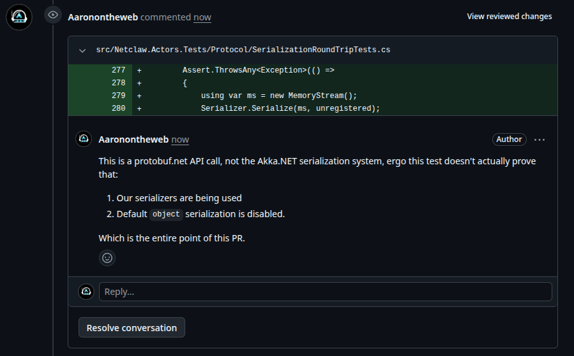Click the Resolve conversation button
Viewport: 574px width, 356px height.
[132, 327]
